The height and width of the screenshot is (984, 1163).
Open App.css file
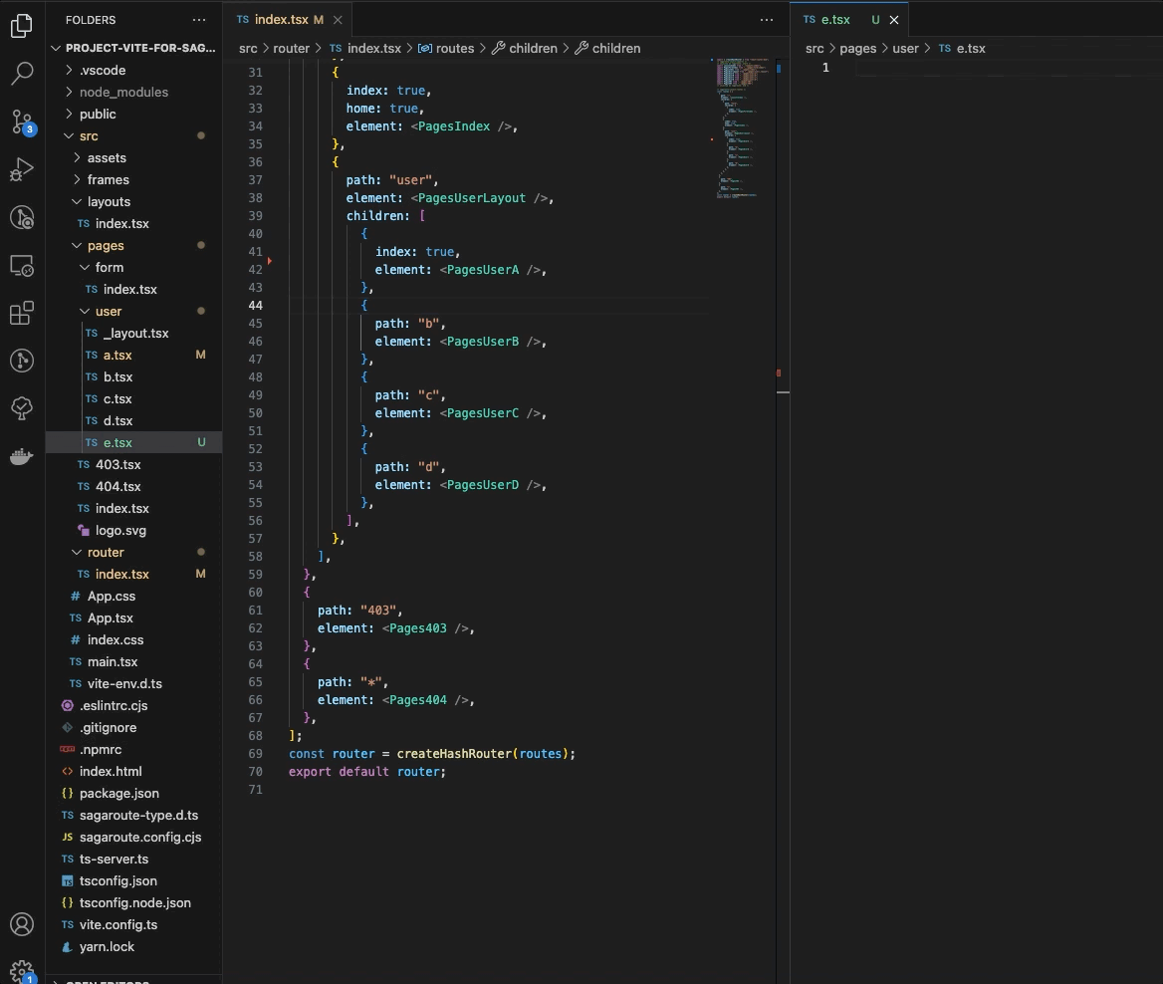(x=133, y=596)
